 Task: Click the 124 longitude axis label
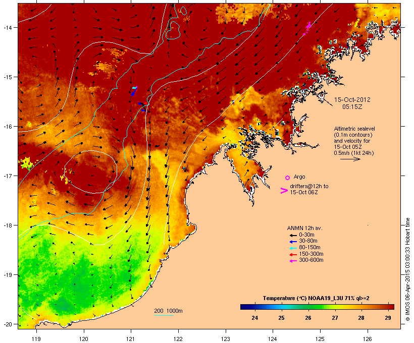[x=273, y=339]
